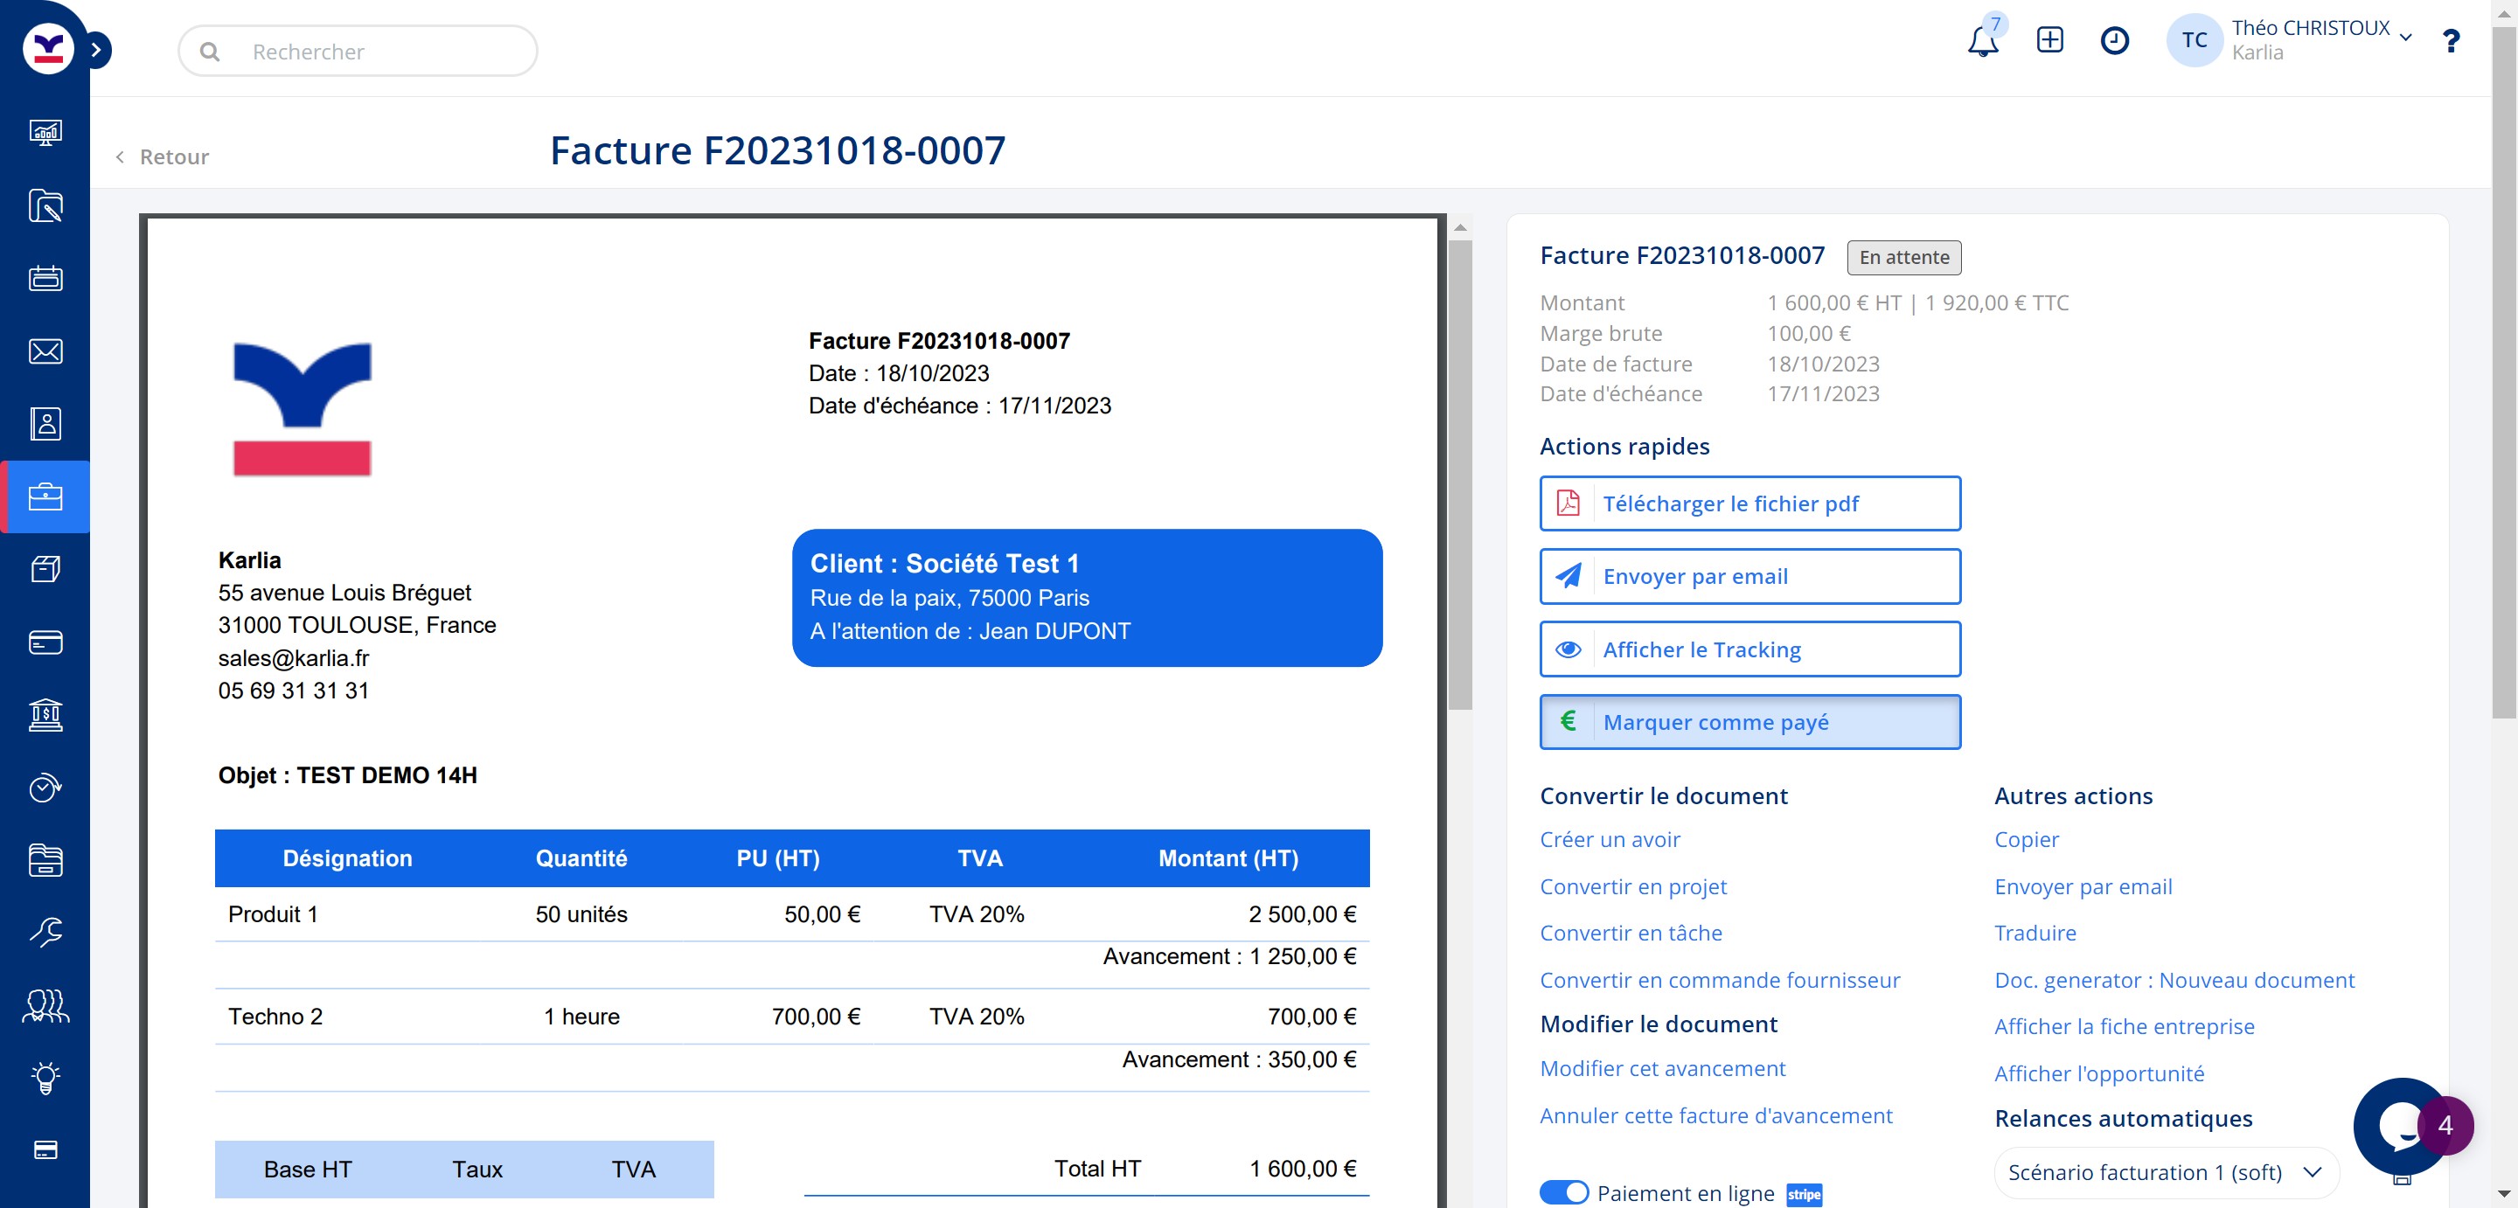Click Télécharger le fichier pdf button

[1749, 503]
